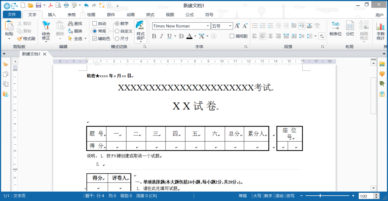Open 字数统计 word count
The width and height of the screenshot is (388, 201).
(380, 31)
